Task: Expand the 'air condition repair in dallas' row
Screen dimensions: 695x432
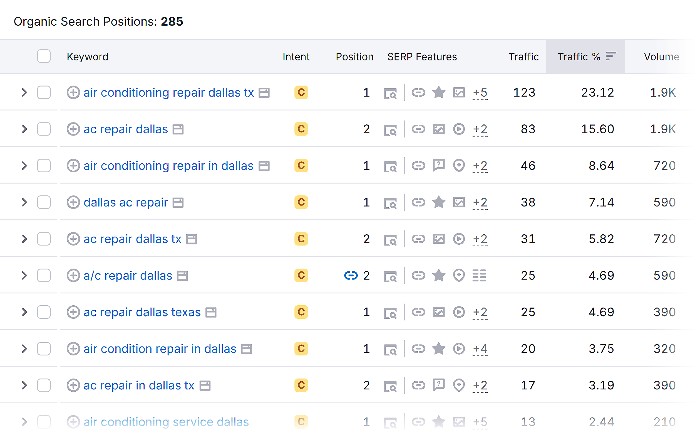Action: (24, 349)
